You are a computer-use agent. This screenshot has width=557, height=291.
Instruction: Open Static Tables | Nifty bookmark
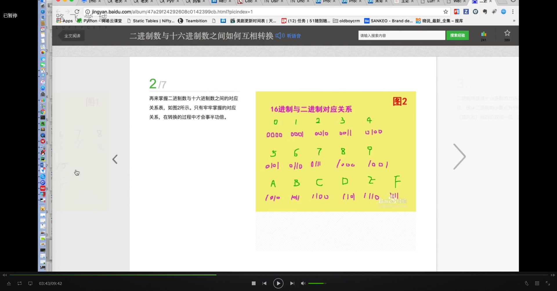(x=151, y=21)
